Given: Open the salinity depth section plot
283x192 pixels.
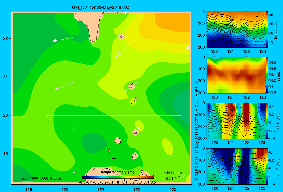Looking at the screenshot, I should (x=236, y=75).
